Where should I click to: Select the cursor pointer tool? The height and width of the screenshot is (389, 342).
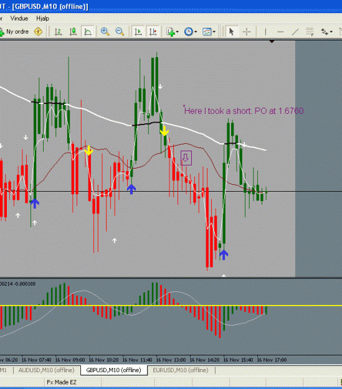(x=232, y=32)
